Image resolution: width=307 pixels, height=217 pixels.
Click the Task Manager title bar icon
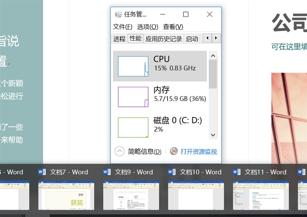(x=118, y=15)
